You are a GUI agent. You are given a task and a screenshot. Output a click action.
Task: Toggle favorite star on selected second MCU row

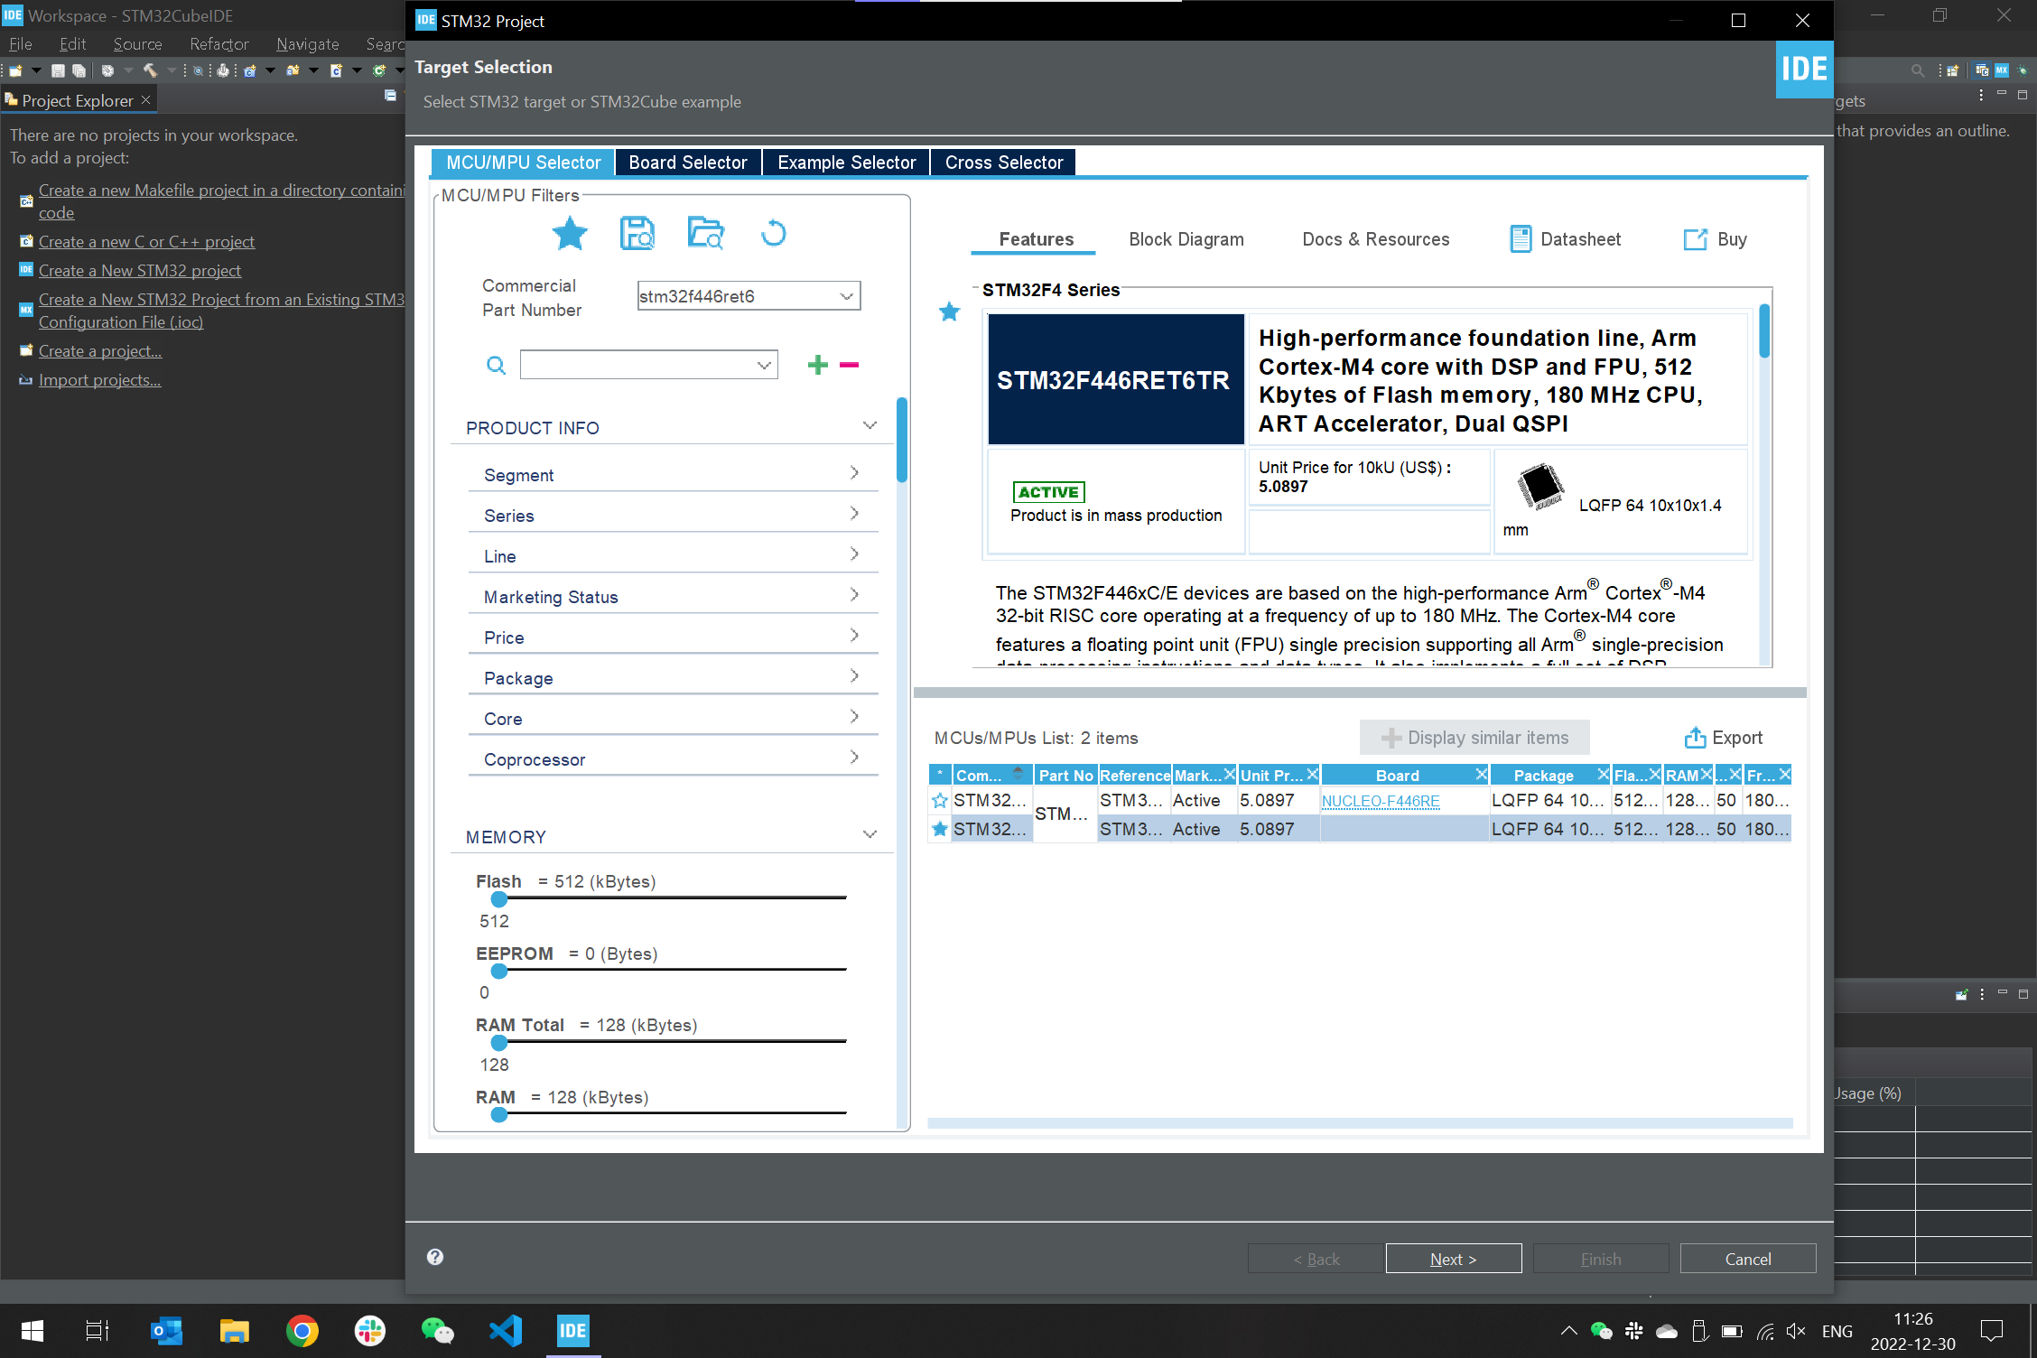tap(940, 829)
